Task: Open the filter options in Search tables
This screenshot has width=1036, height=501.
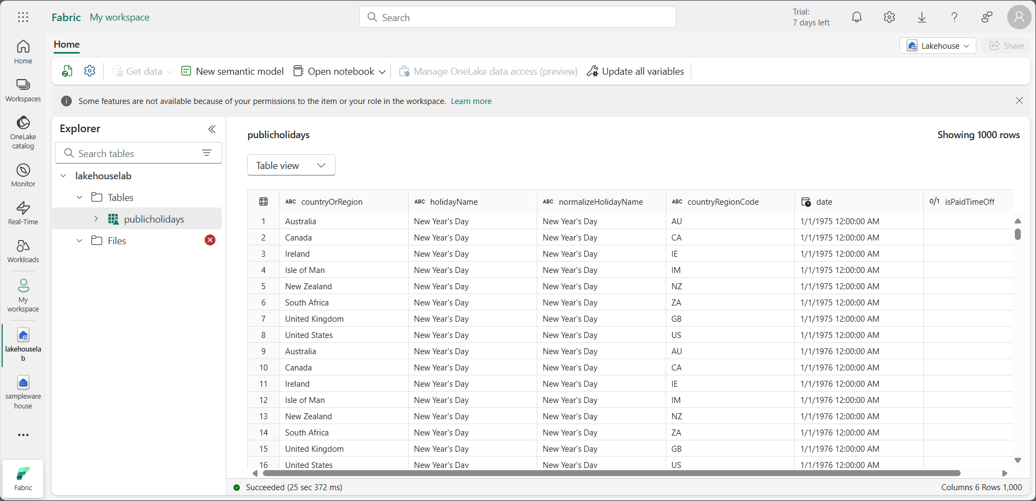Action: (207, 153)
